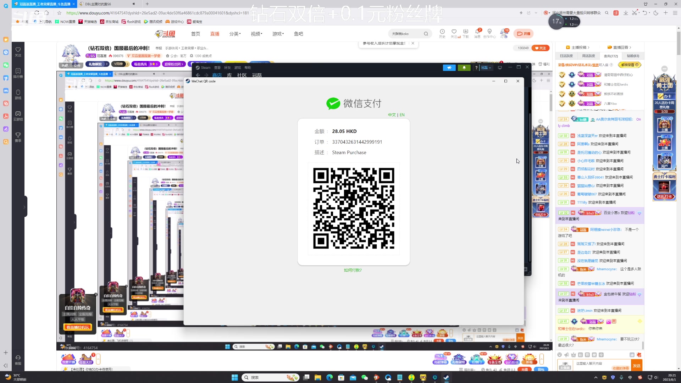
Task: Click search magnifier in Douyu search box
Action: point(426,34)
